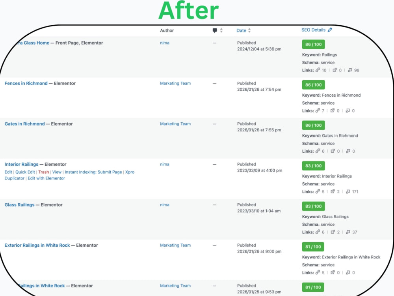Screen dimensions: 394x296
Task: Click the incoming link count 171
Action: click(355, 191)
